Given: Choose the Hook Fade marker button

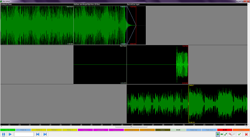Looking at the screenshot, I should click(101, 130).
